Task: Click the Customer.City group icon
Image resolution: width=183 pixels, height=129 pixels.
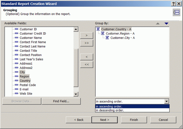Action: click(x=107, y=38)
